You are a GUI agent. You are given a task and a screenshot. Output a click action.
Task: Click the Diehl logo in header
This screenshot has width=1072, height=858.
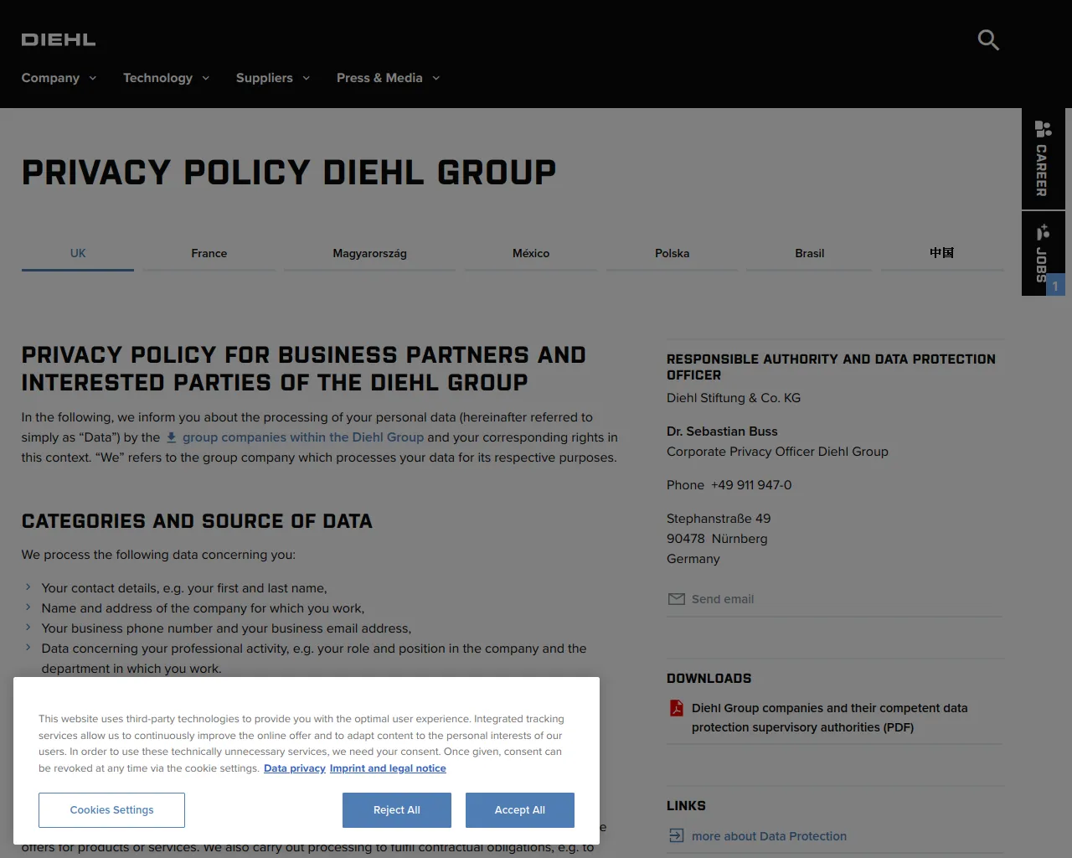(59, 39)
